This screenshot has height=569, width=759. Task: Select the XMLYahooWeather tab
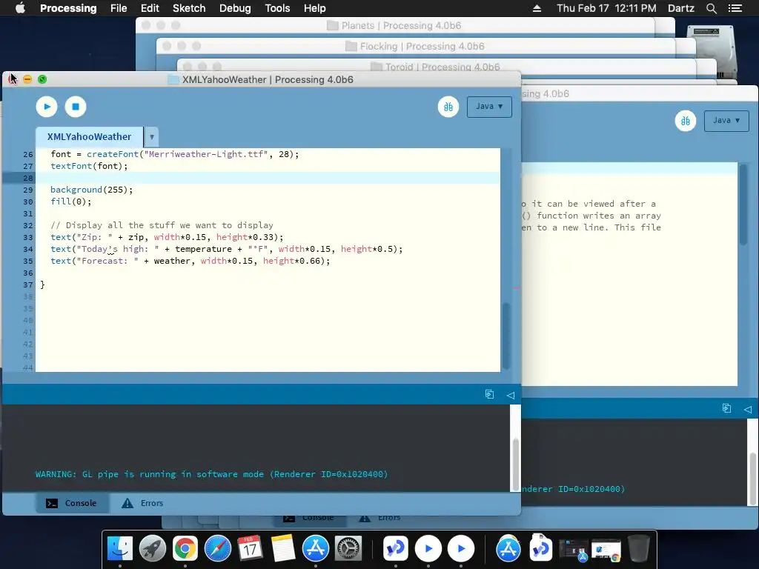(x=89, y=137)
